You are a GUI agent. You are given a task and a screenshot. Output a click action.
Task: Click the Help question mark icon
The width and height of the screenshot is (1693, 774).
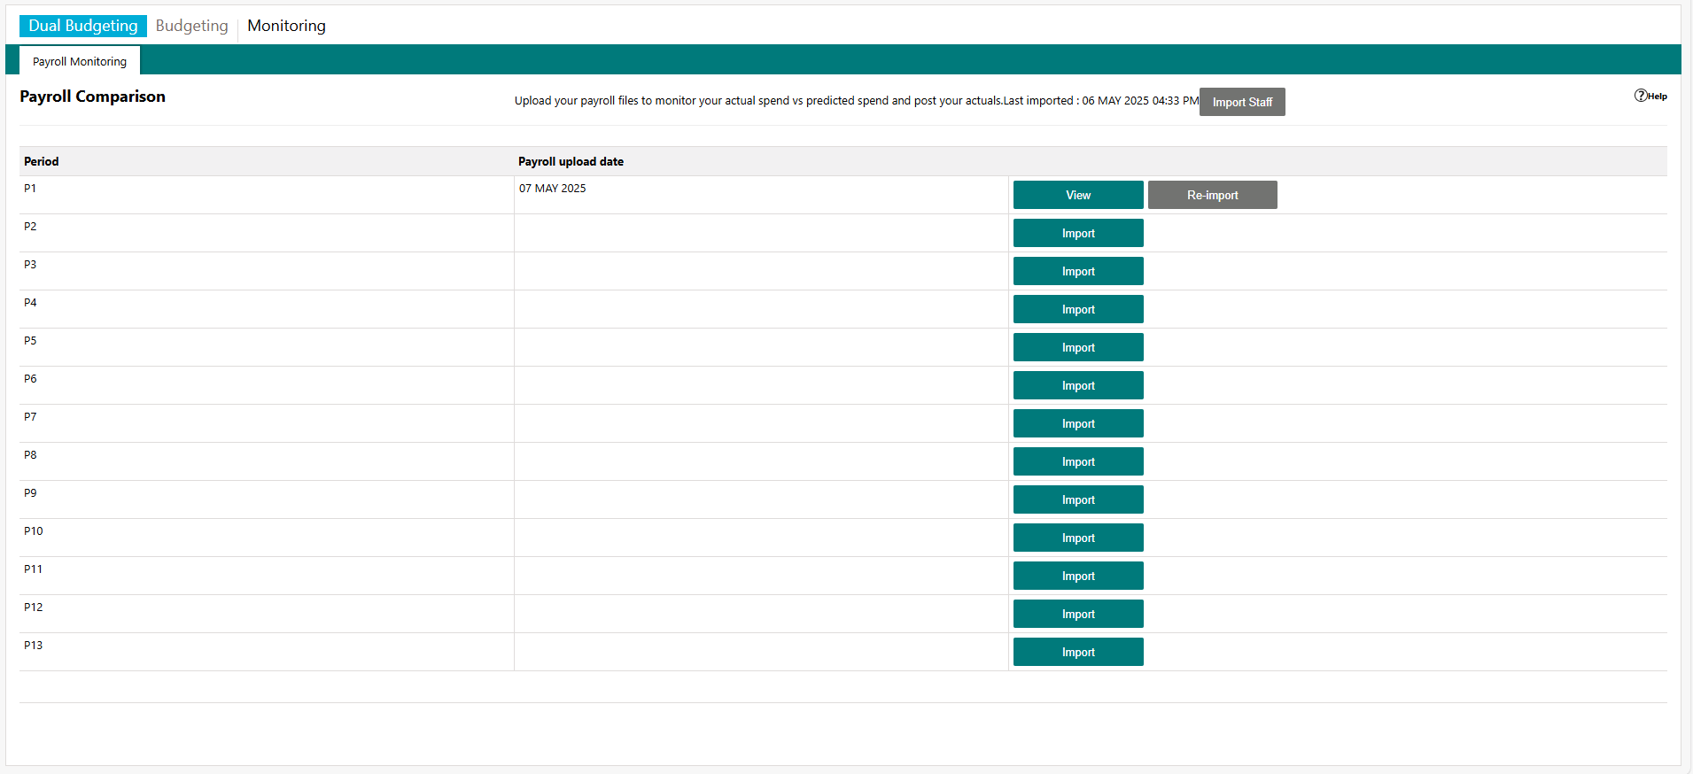(1641, 96)
